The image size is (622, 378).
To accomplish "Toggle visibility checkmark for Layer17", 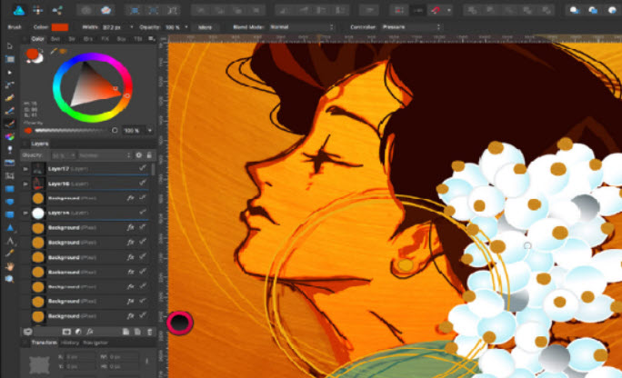I will tap(143, 169).
